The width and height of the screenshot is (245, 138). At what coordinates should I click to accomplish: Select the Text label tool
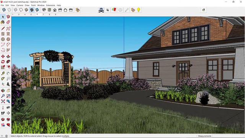click(8, 79)
